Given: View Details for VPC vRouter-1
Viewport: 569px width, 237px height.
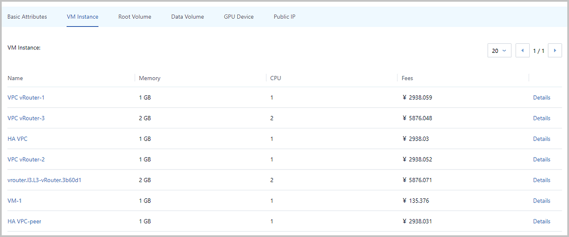Looking at the screenshot, I should tap(542, 98).
